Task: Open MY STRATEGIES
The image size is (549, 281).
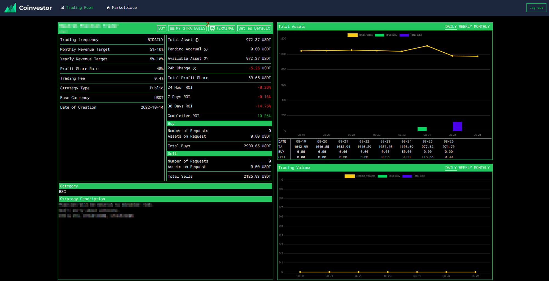Action: tap(187, 28)
